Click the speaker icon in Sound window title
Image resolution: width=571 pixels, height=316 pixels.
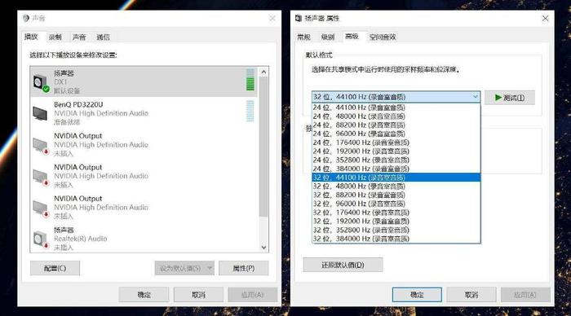[x=26, y=18]
